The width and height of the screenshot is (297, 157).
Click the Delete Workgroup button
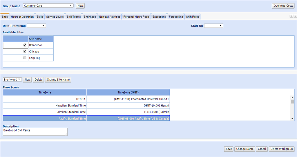click(282, 149)
